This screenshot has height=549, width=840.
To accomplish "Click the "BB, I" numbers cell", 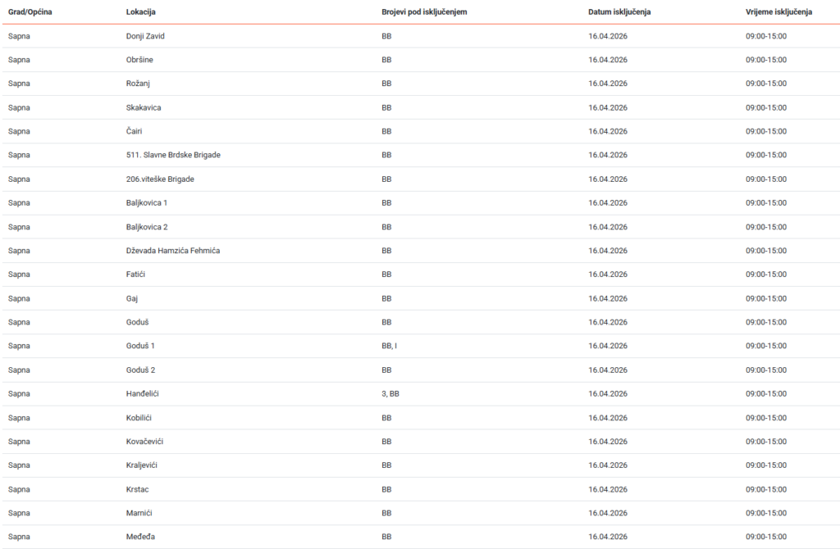I will 389,346.
